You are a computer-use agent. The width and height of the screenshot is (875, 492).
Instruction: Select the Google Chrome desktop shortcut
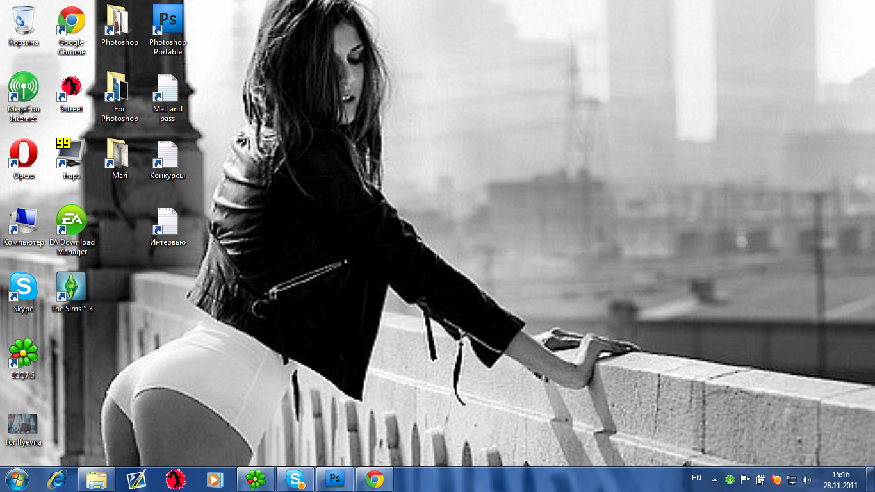pyautogui.click(x=72, y=31)
